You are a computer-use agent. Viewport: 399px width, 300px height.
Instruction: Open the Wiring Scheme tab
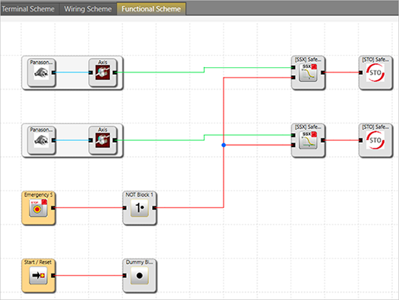pyautogui.click(x=88, y=9)
